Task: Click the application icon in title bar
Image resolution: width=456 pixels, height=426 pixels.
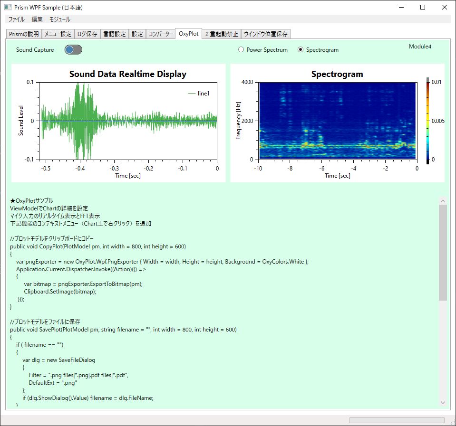Action: point(8,7)
